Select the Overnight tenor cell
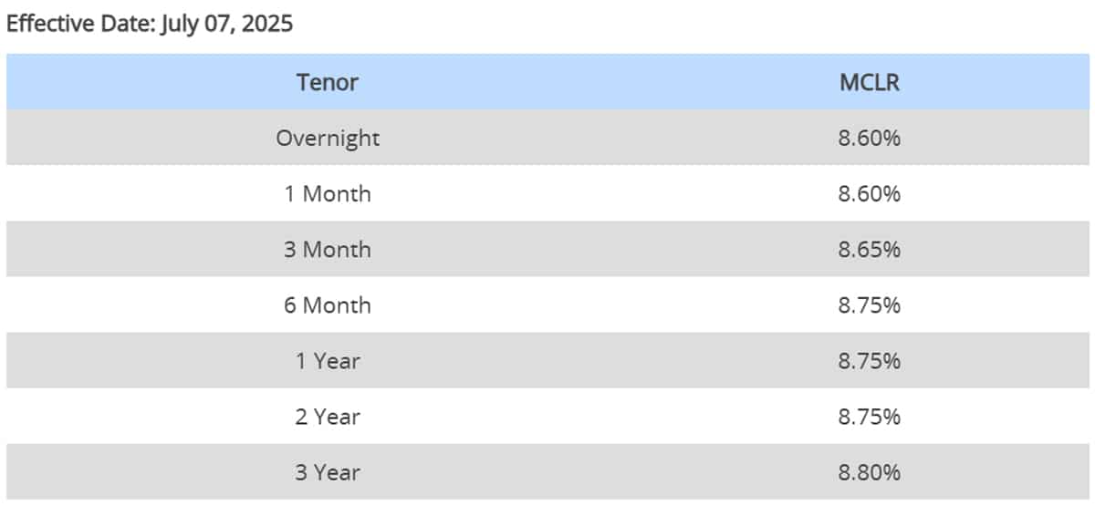This screenshot has height=506, width=1095. click(327, 139)
